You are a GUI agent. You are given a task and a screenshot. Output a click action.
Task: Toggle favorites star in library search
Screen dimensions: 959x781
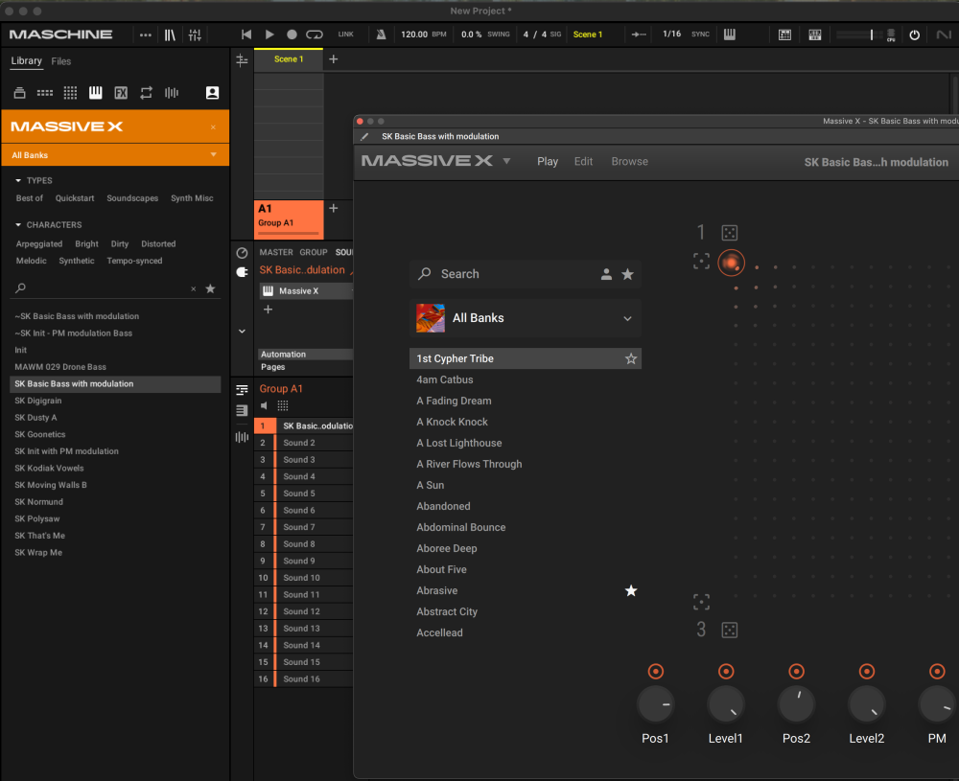tap(210, 288)
